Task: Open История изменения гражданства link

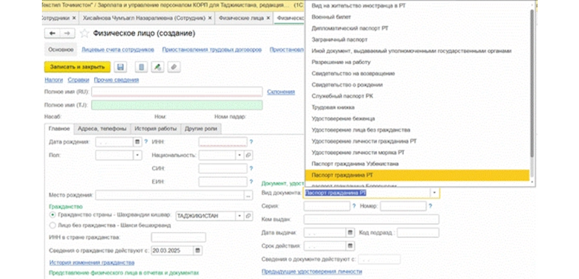Action: click(92, 262)
